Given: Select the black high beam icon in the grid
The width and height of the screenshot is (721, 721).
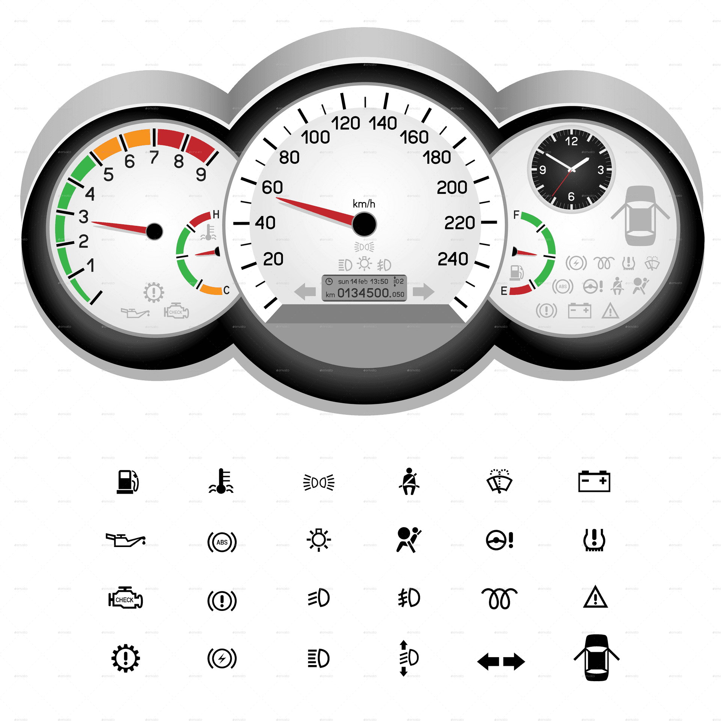Looking at the screenshot, I should pos(319,658).
